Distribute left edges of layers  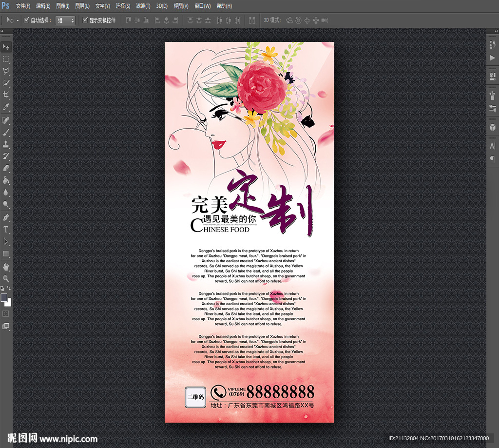[x=220, y=20]
